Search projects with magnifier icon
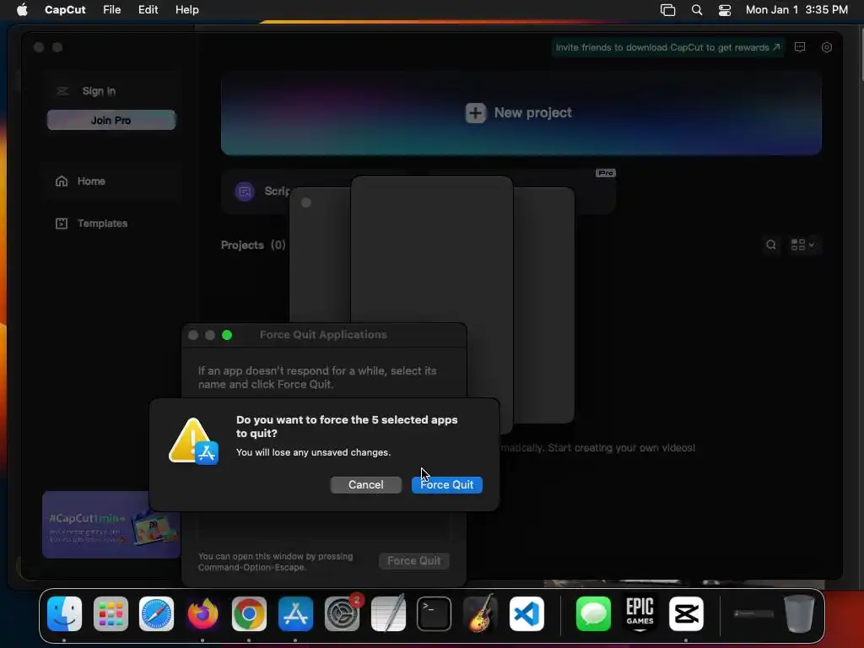Viewport: 864px width, 648px height. (x=771, y=245)
